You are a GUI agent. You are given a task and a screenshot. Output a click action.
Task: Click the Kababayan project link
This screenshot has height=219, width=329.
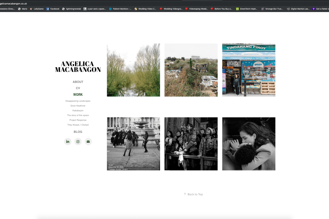[x=78, y=111]
